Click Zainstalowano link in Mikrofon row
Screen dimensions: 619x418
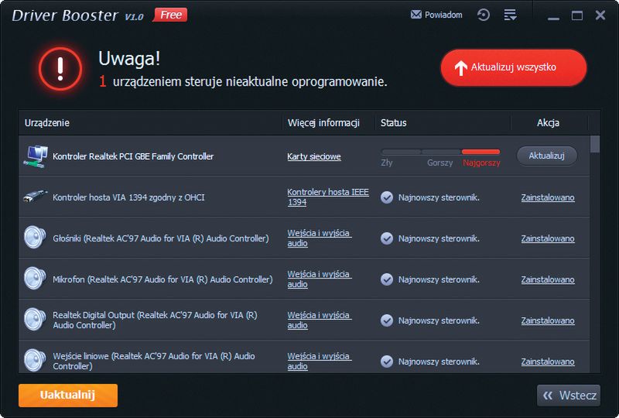[548, 279]
